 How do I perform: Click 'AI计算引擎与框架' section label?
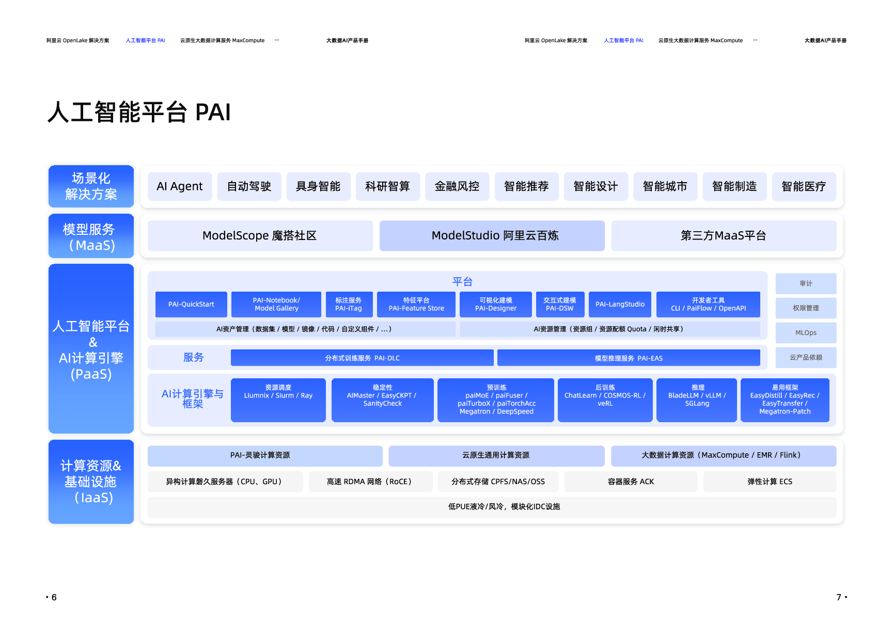point(192,399)
